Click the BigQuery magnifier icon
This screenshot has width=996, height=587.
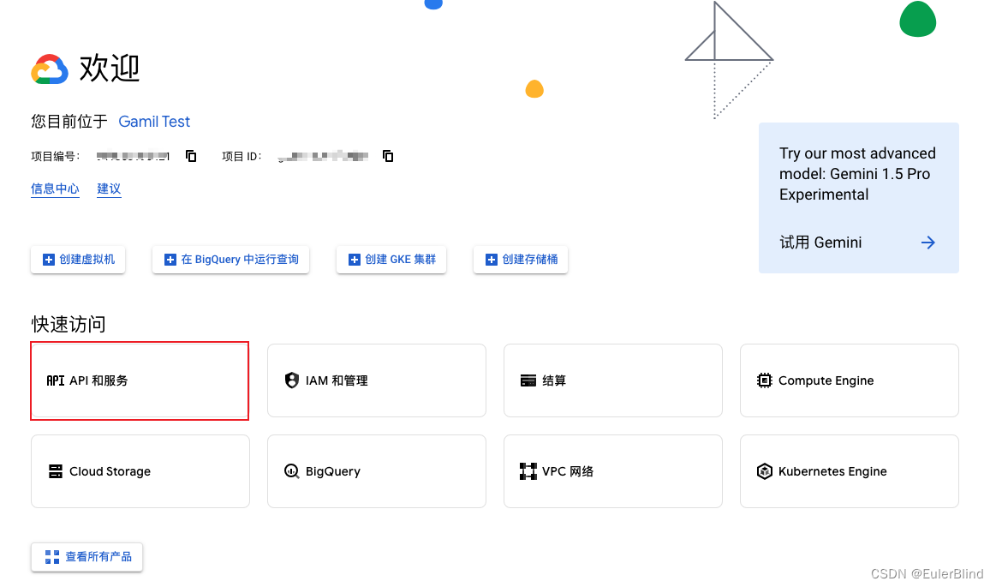point(291,471)
